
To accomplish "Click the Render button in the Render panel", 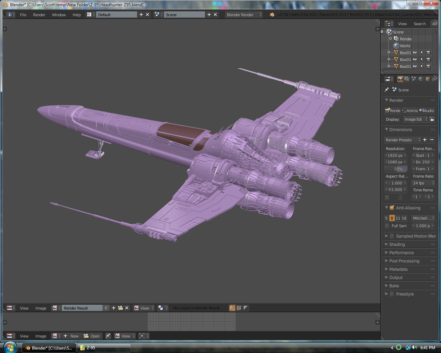I will tap(393, 110).
